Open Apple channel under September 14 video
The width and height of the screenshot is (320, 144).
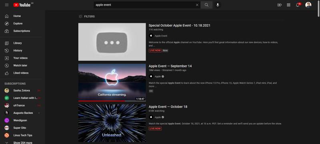pos(158,77)
